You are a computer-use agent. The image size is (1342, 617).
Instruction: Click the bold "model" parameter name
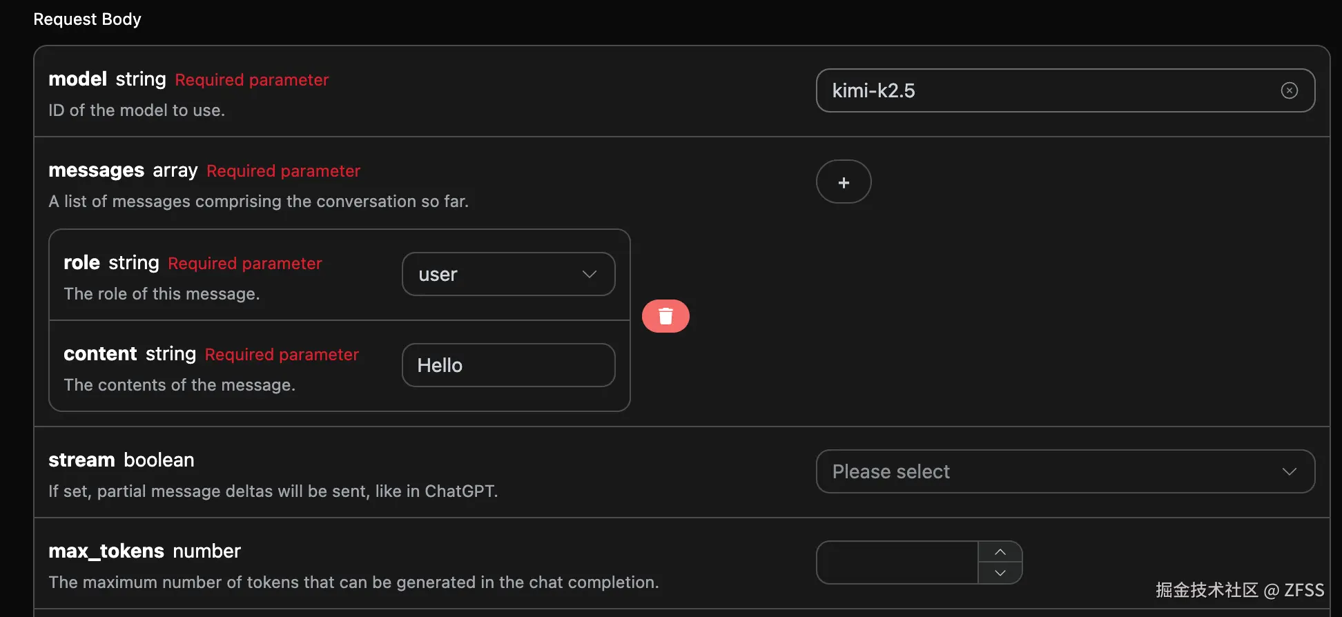pos(77,79)
